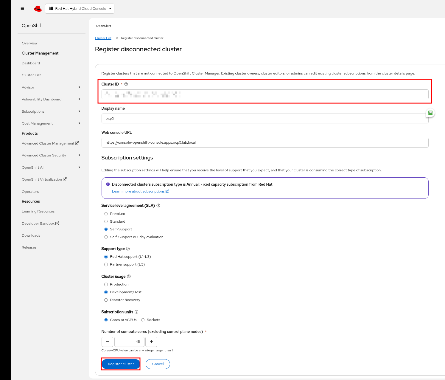Open the hamburger navigation menu
Screen dimensions: 445x380
22,9
